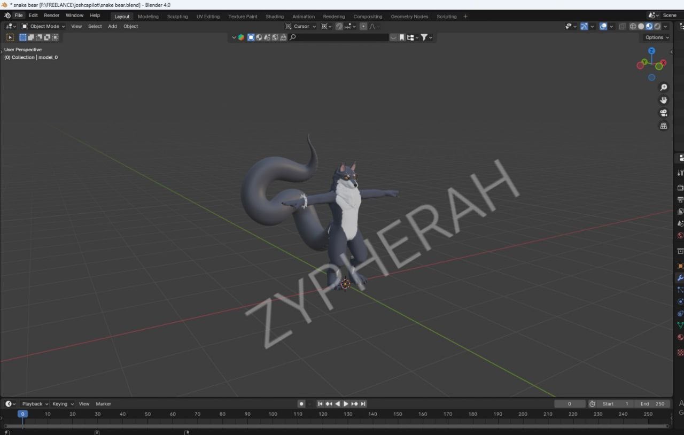Click the zoom magnifier viewport icon
This screenshot has height=435, width=684.
(x=664, y=88)
